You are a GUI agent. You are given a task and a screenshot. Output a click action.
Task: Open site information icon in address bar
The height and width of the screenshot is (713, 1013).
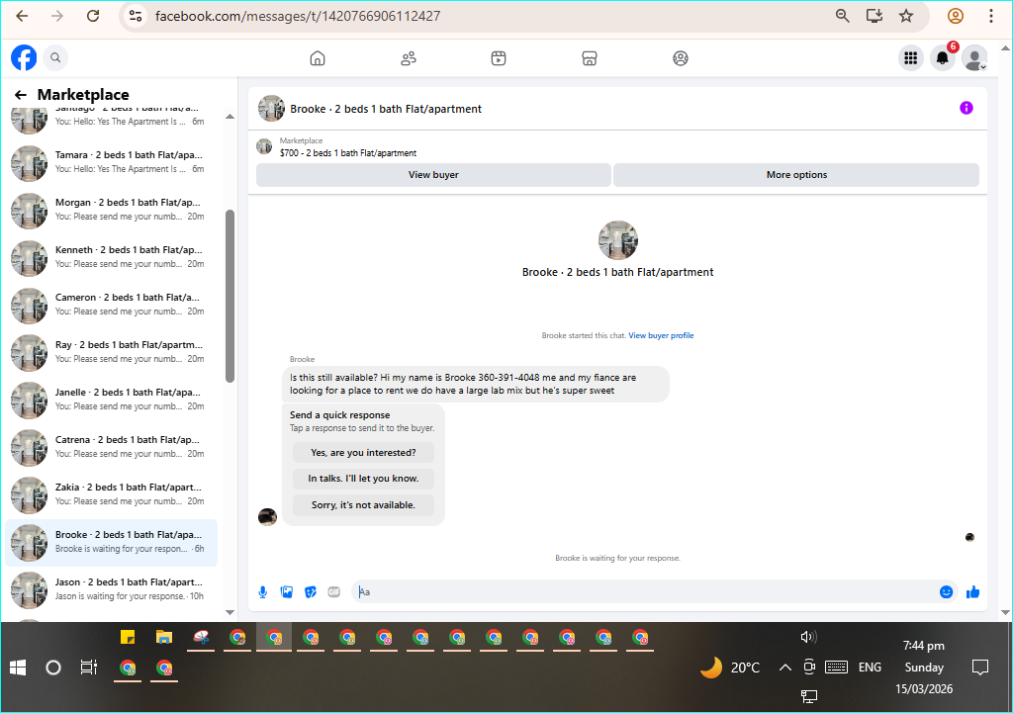(136, 16)
